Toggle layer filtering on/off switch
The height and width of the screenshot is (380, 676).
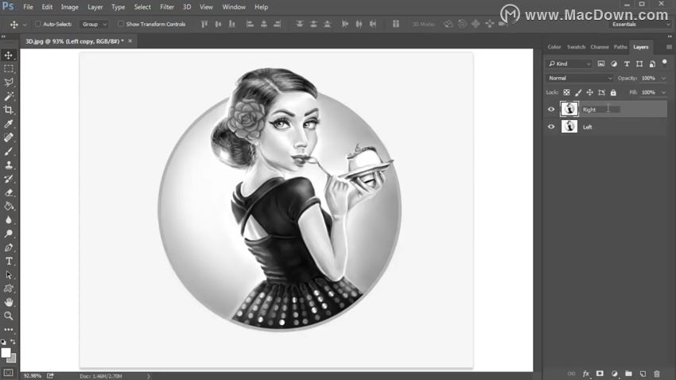[664, 63]
